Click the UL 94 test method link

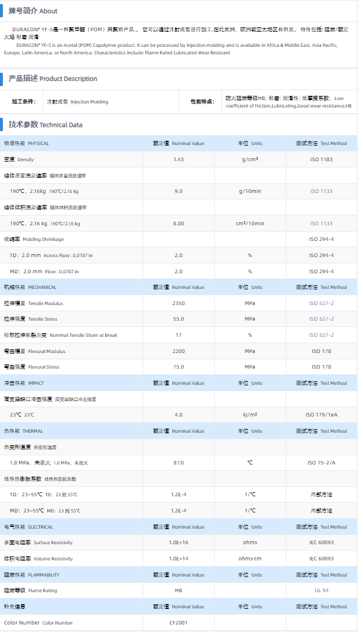pyautogui.click(x=321, y=590)
